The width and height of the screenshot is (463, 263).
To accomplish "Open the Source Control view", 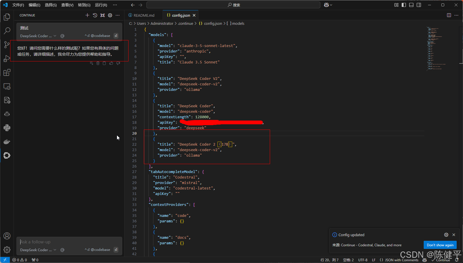I will tap(7, 44).
